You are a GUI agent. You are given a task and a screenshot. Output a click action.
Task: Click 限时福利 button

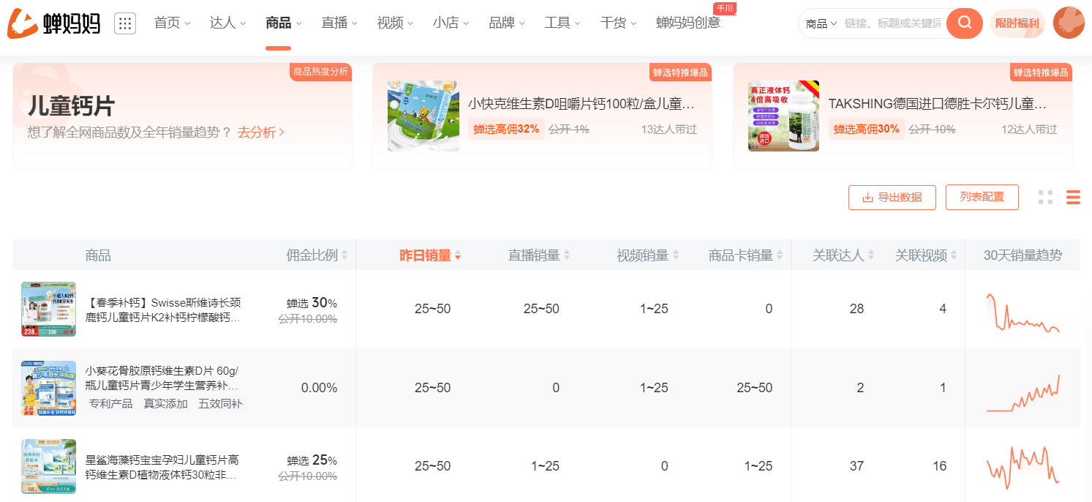point(1017,23)
